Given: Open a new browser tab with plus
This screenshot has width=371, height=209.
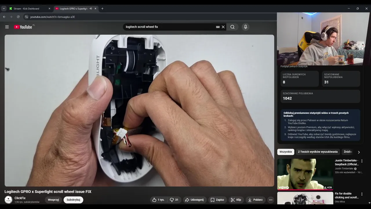Looking at the screenshot, I should (x=102, y=9).
